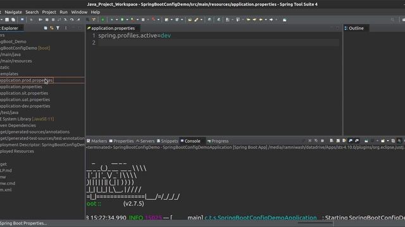Click the Save All toolbar icon
405x227 pixels.
(13, 20)
